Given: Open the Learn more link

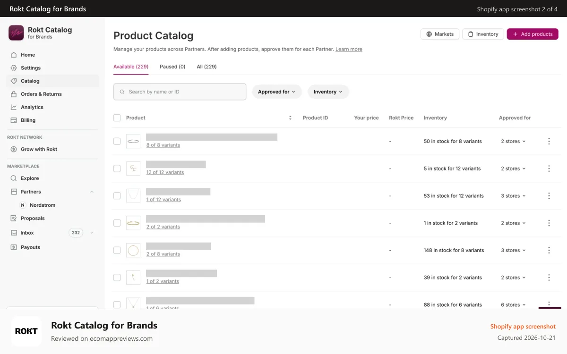Looking at the screenshot, I should (349, 49).
